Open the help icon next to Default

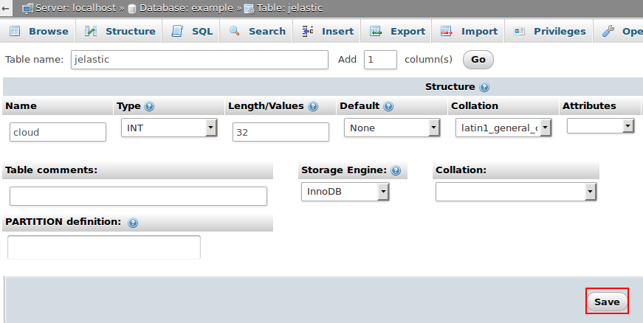(388, 106)
